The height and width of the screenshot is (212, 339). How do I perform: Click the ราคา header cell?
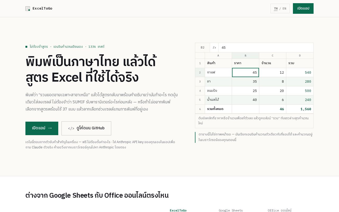[x=246, y=63]
